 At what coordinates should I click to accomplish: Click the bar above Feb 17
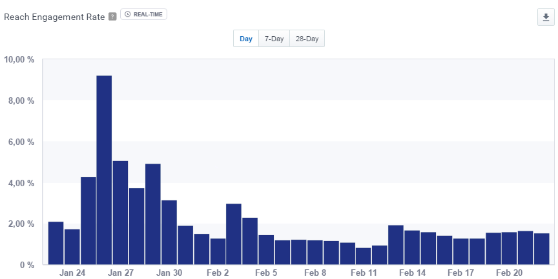[x=460, y=251]
